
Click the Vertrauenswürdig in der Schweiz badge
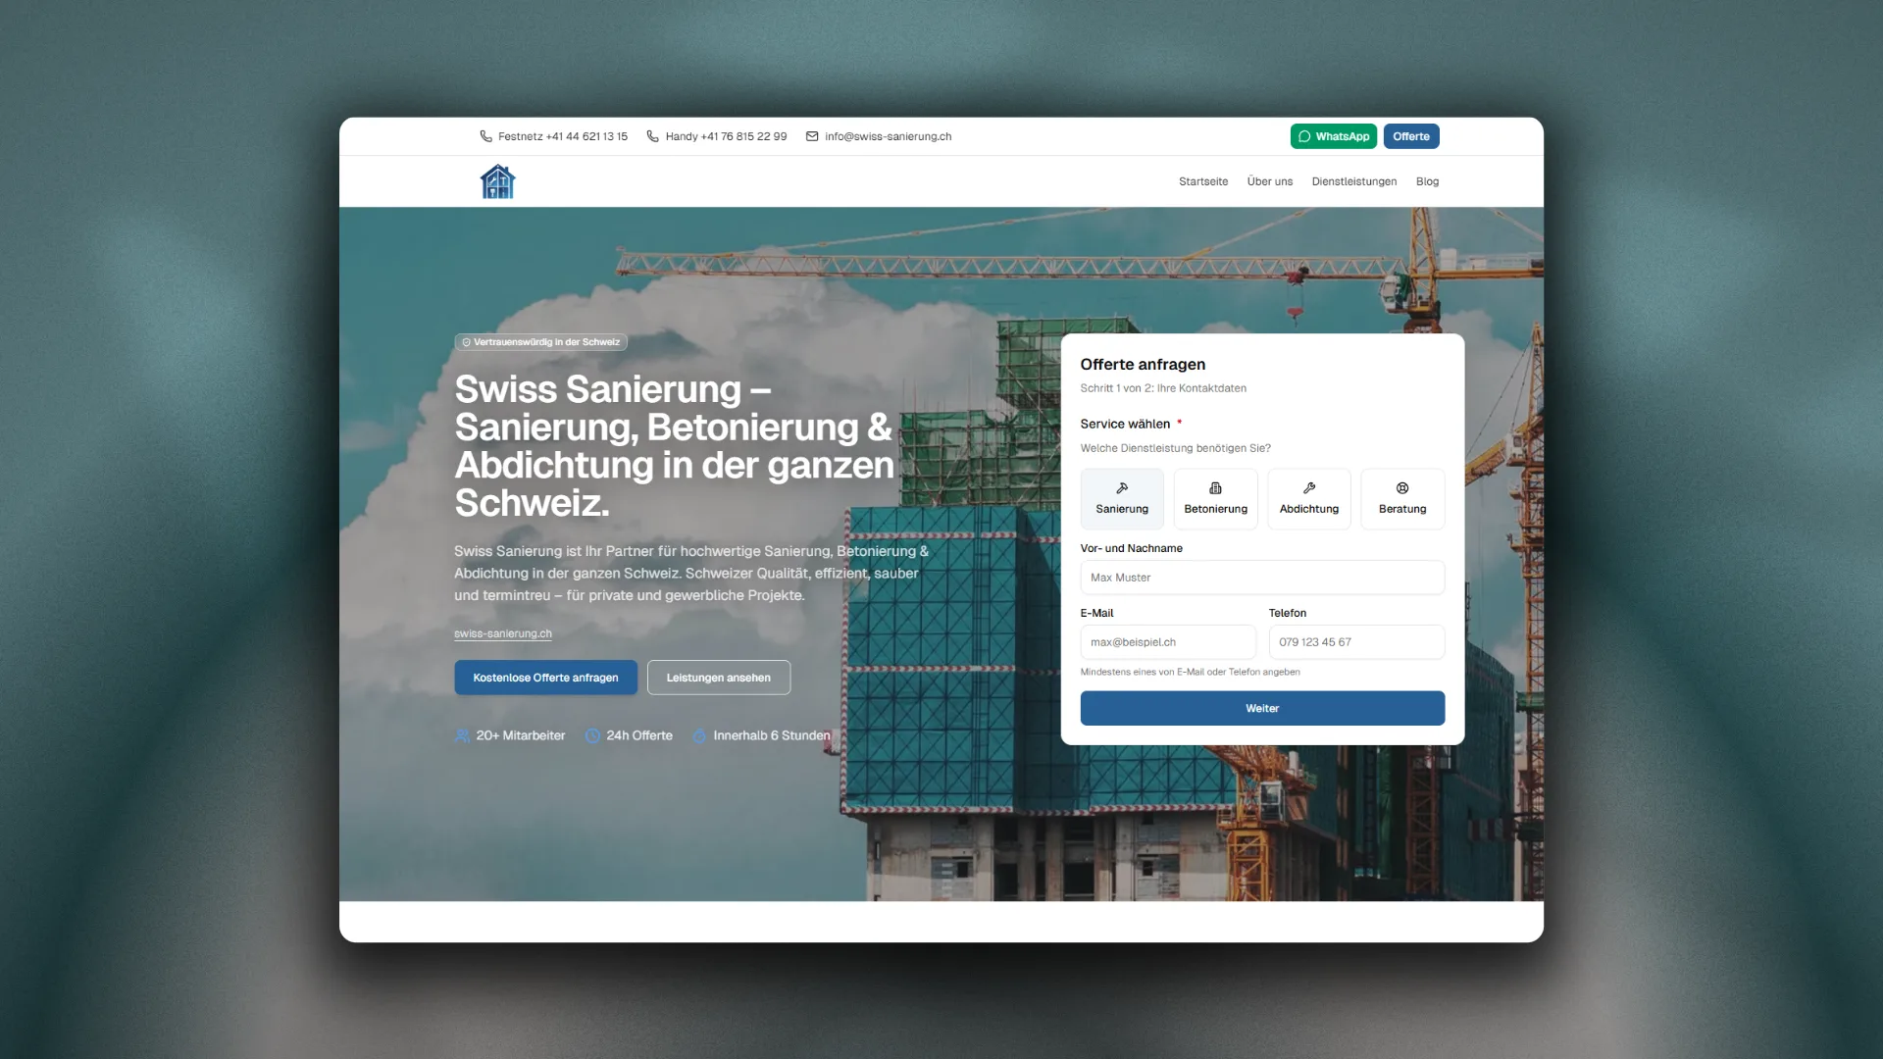(x=541, y=342)
